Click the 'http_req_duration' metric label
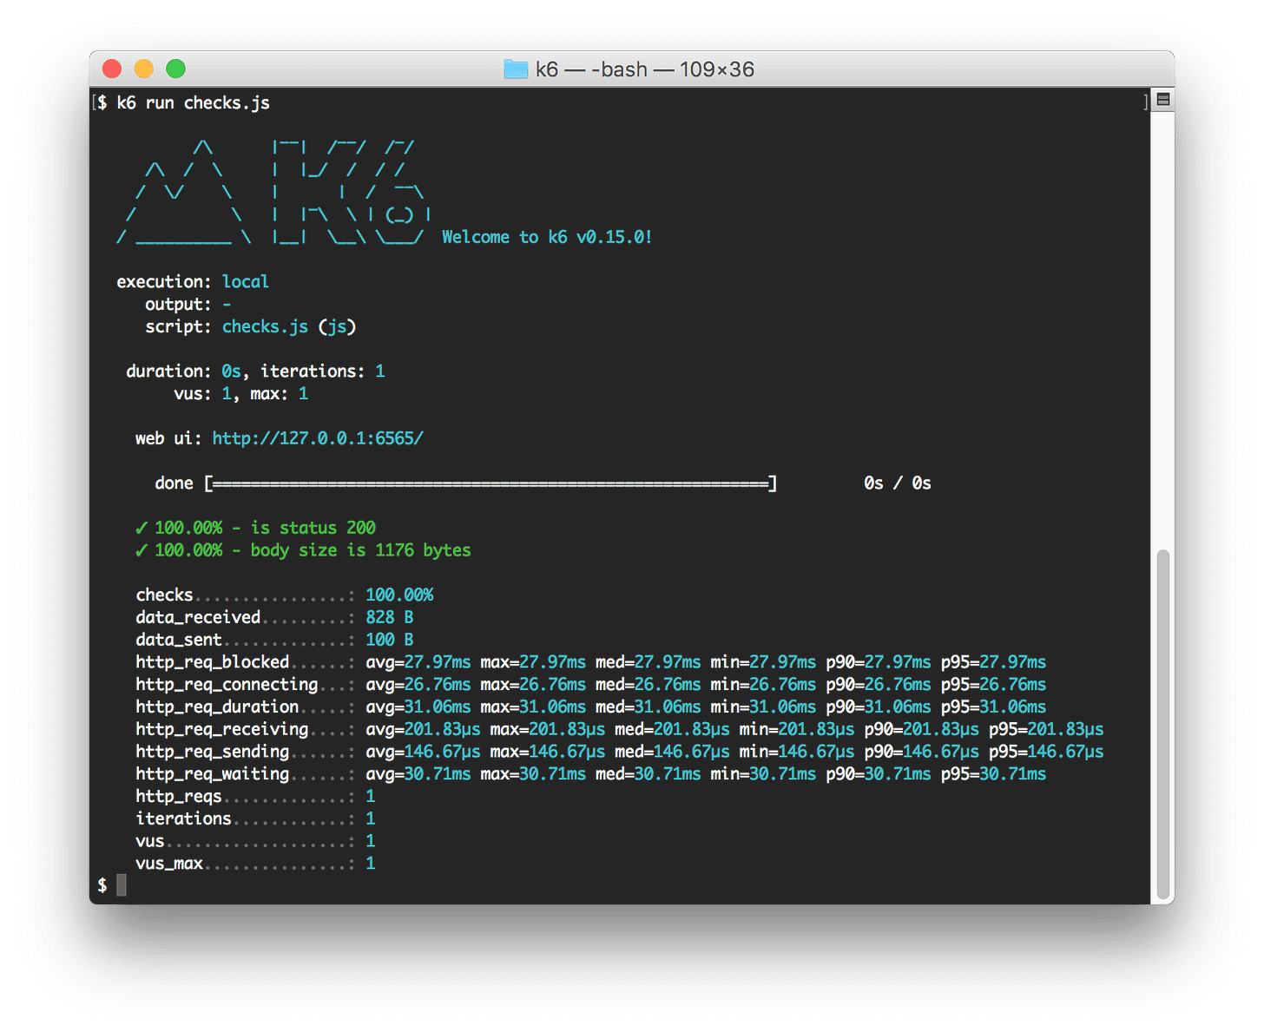This screenshot has width=1264, height=1032. (217, 707)
